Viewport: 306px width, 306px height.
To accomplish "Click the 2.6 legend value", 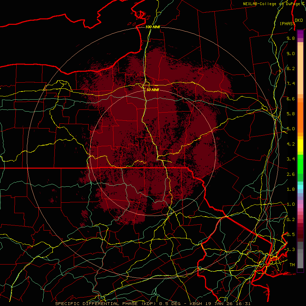I will tap(291, 174).
